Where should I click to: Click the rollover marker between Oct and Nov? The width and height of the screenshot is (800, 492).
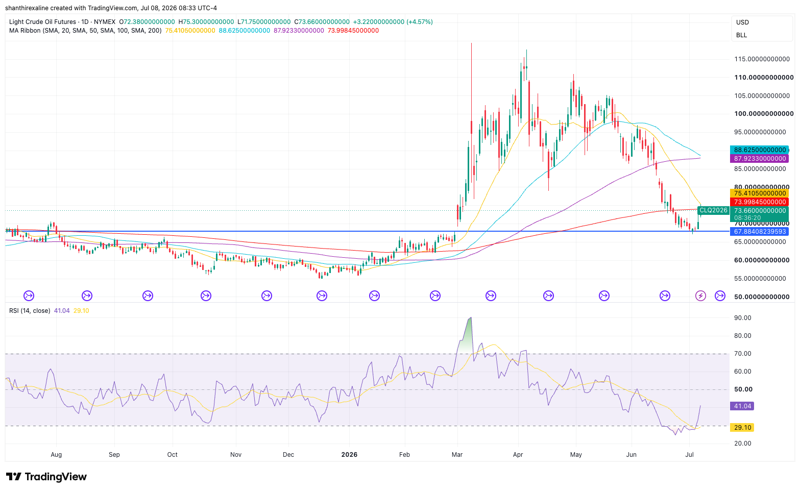coord(206,296)
